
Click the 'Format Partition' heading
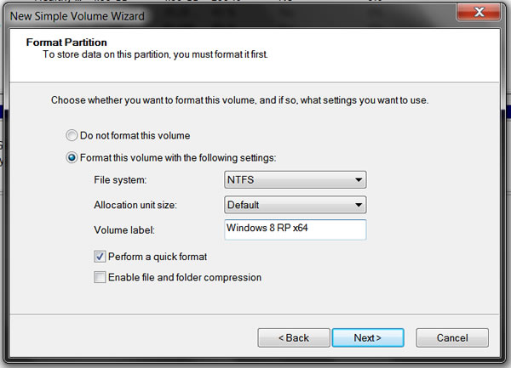click(66, 41)
